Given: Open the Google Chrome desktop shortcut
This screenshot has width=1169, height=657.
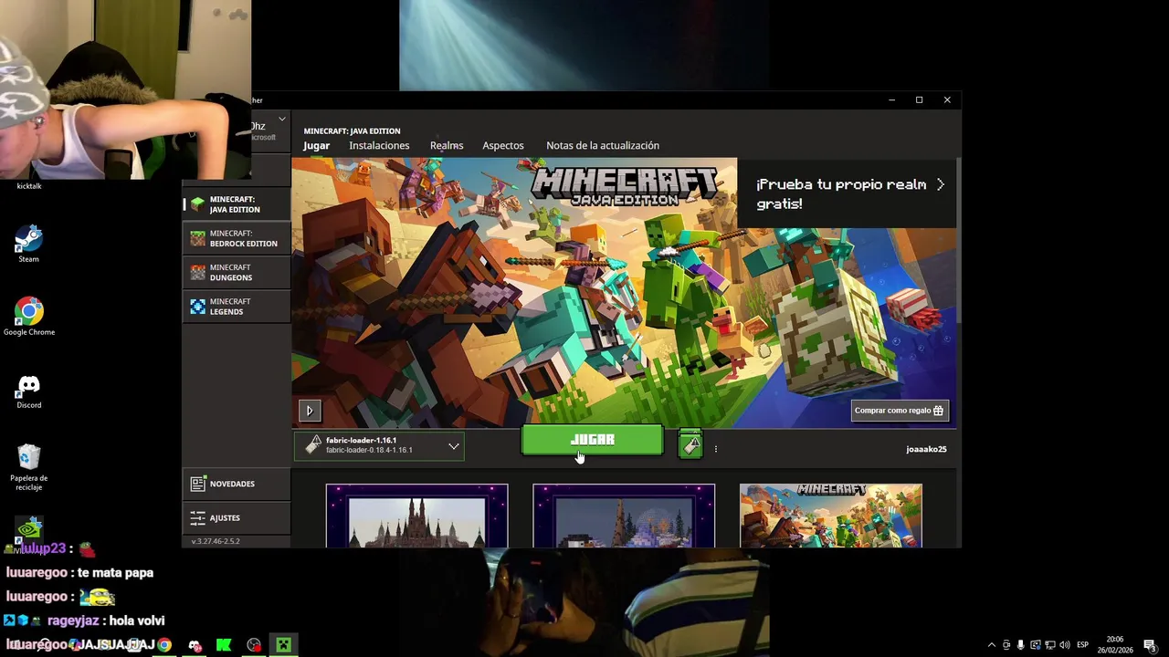Looking at the screenshot, I should pyautogui.click(x=28, y=317).
